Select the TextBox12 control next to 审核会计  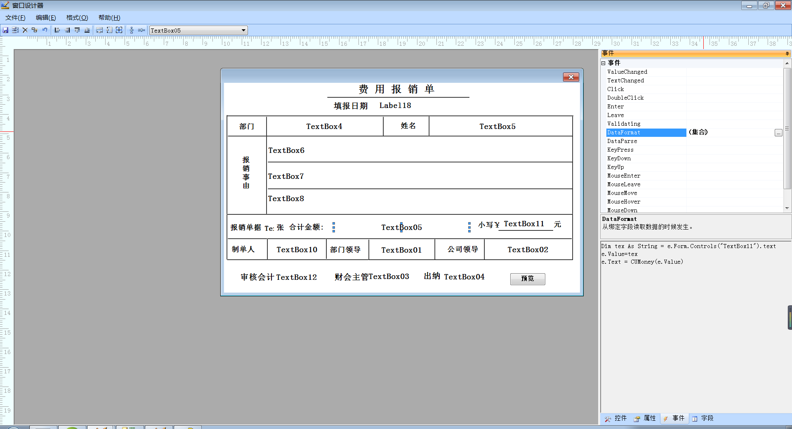click(297, 277)
